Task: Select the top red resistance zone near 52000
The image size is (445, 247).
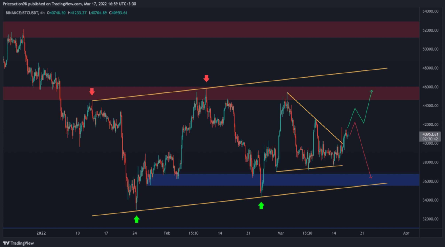Action: (208, 29)
